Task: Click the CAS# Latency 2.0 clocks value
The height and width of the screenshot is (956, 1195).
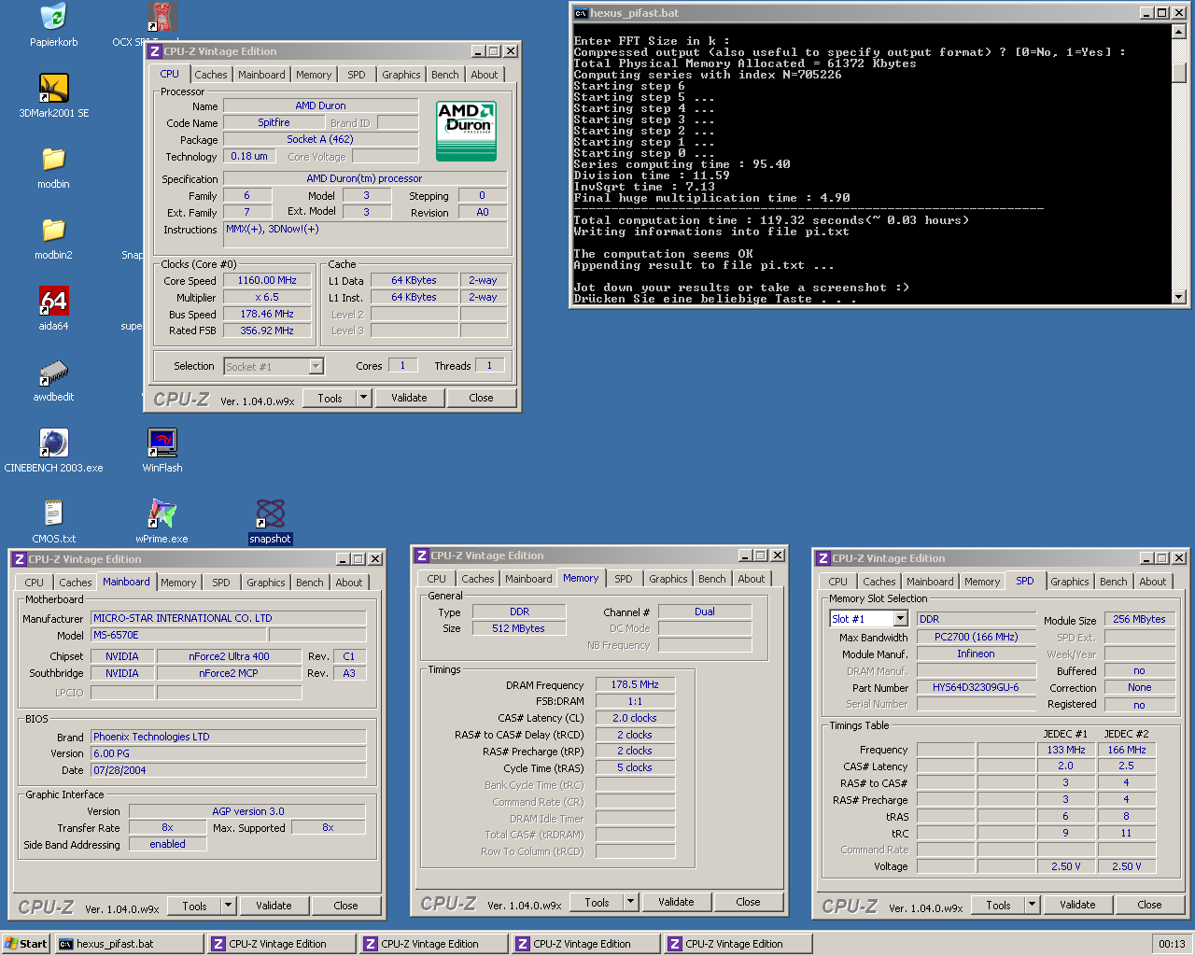Action: [635, 718]
